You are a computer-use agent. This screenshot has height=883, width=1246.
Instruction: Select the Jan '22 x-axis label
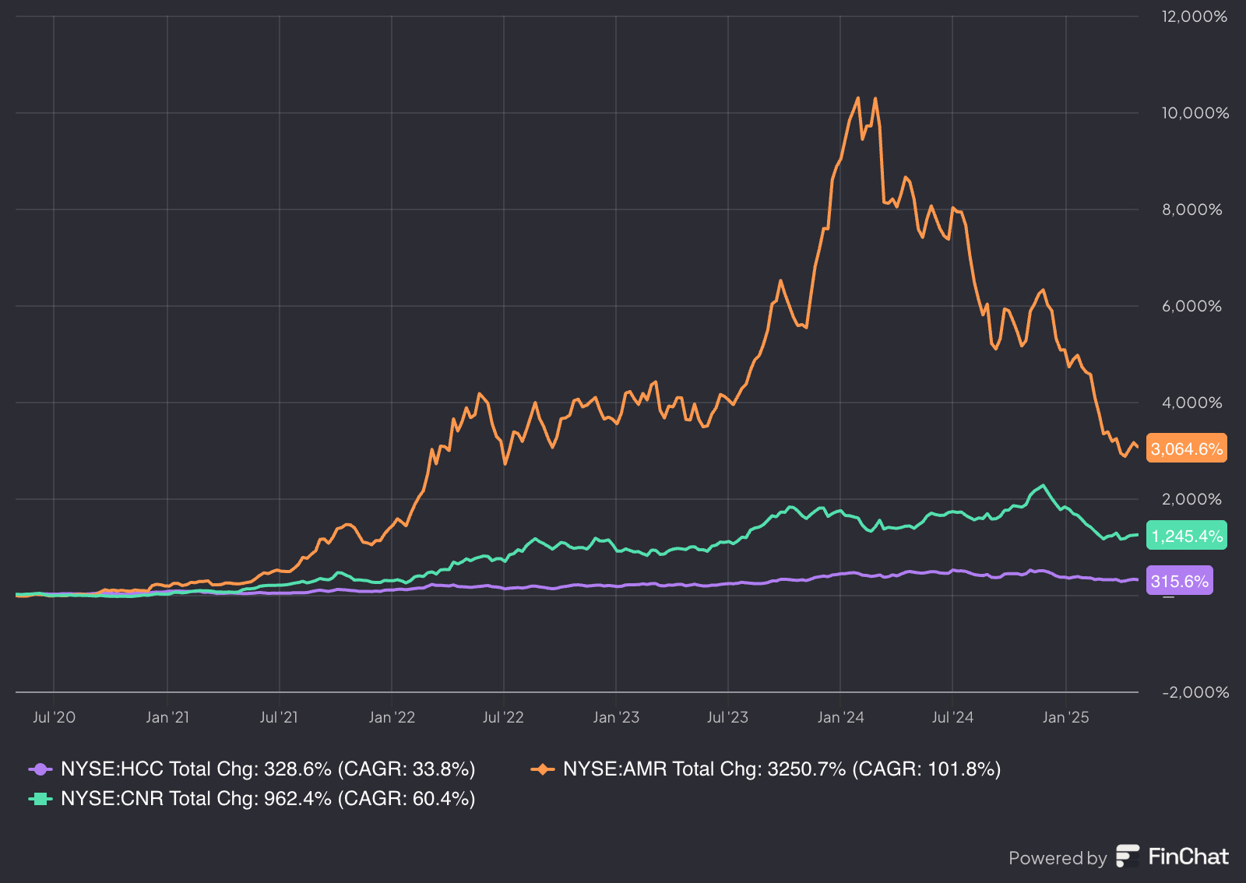(392, 717)
